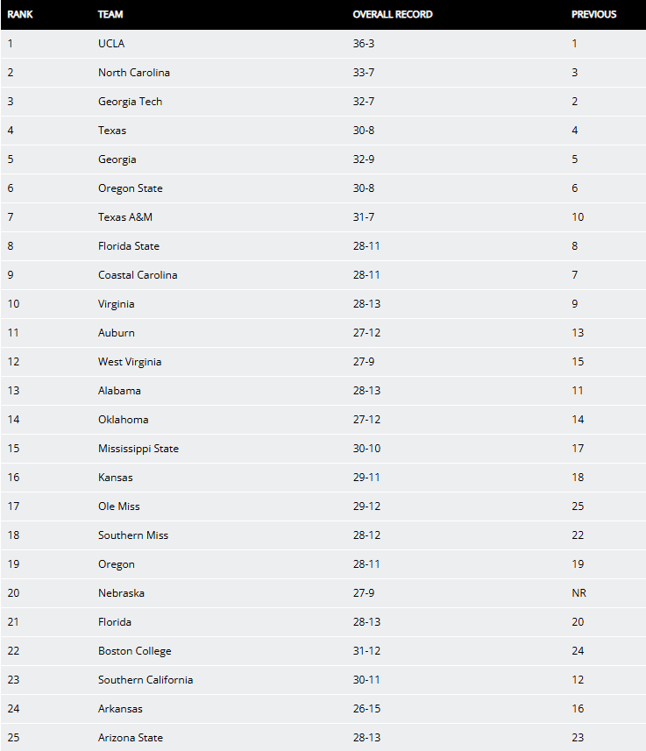Click on Mississippi State team name

[138, 449]
